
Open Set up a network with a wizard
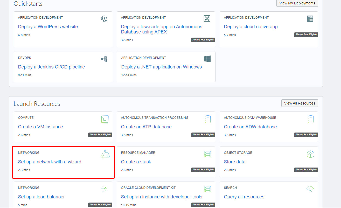[x=50, y=162]
